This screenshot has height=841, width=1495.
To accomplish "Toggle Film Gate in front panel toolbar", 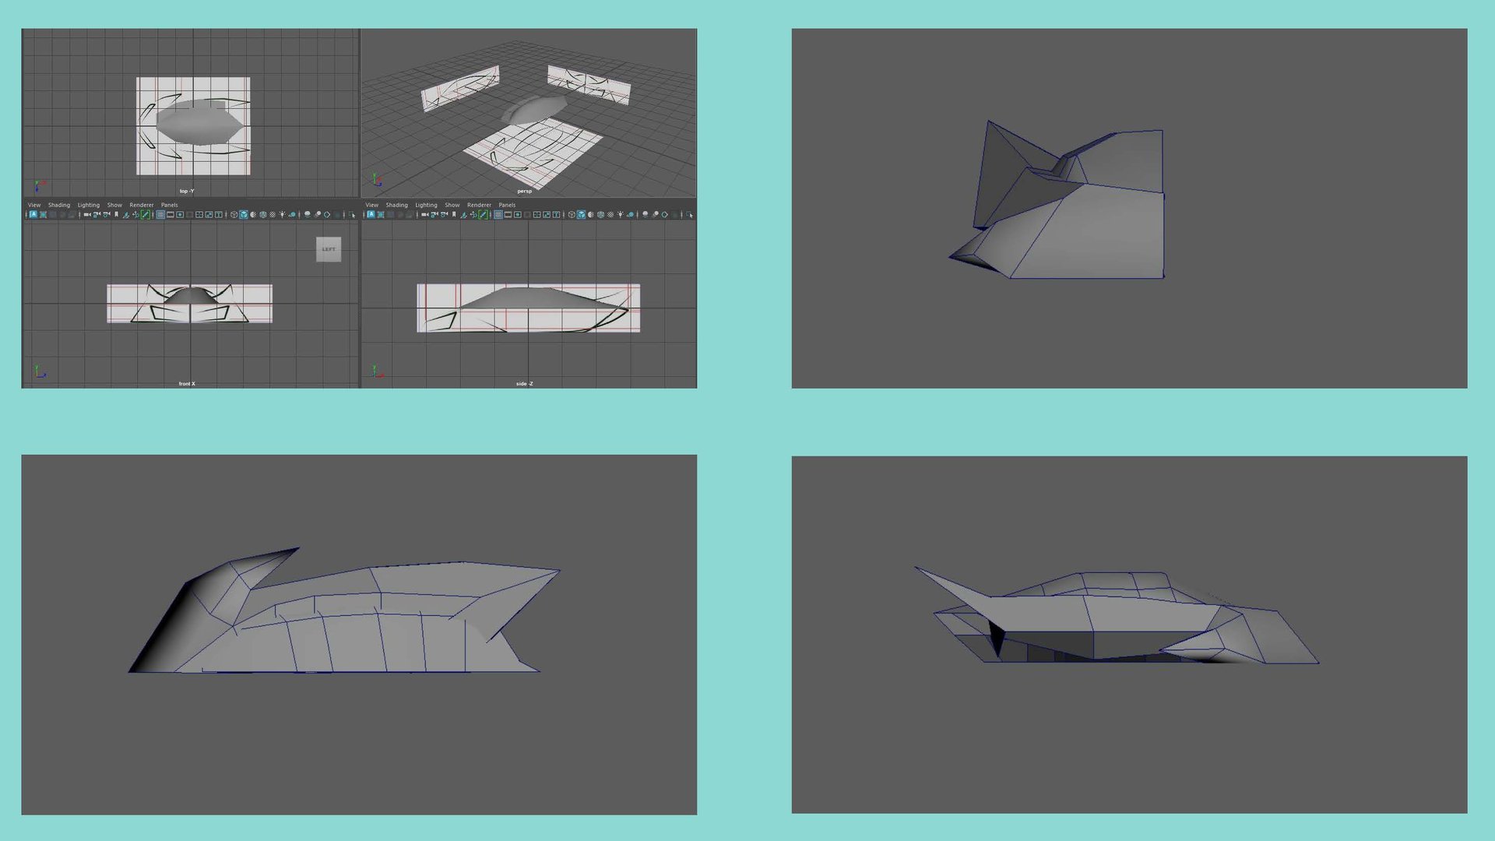I will point(171,215).
